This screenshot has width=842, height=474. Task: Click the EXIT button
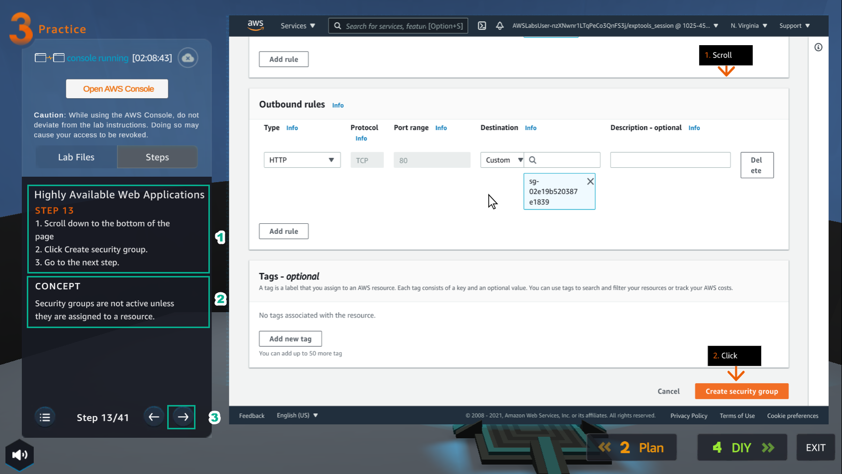pyautogui.click(x=816, y=448)
